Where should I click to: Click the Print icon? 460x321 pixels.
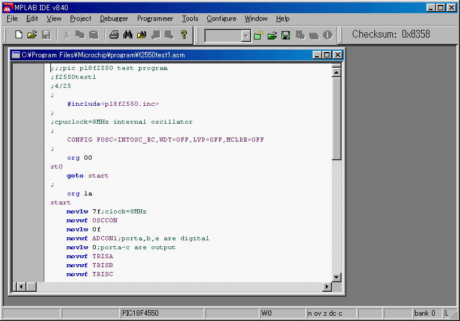(114, 35)
